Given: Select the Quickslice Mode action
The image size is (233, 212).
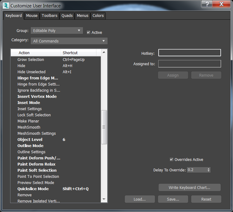Looking at the screenshot, I should point(33,189).
